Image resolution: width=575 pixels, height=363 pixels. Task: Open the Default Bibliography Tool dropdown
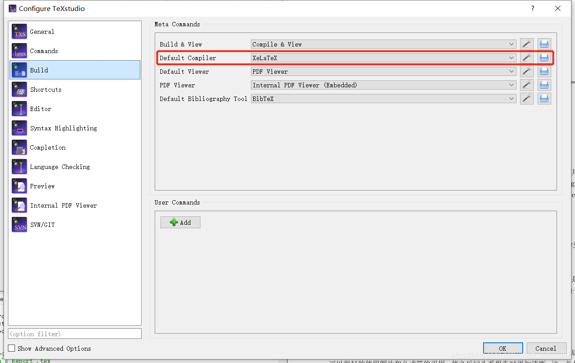pyautogui.click(x=384, y=99)
